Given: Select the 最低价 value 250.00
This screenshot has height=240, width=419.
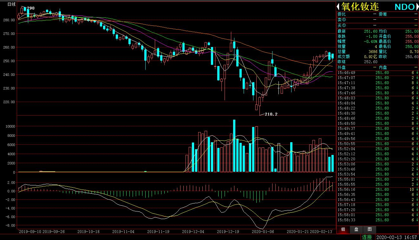Looking at the screenshot, I should click(x=411, y=47).
